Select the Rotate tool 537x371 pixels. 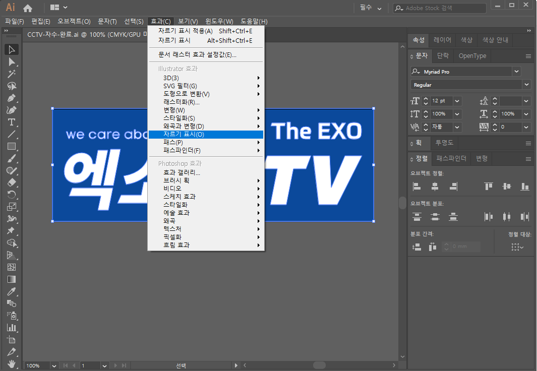(11, 195)
